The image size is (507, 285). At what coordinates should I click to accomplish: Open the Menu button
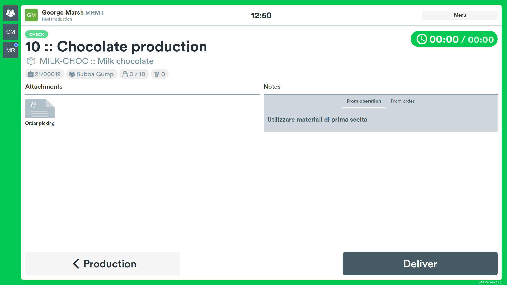[460, 15]
